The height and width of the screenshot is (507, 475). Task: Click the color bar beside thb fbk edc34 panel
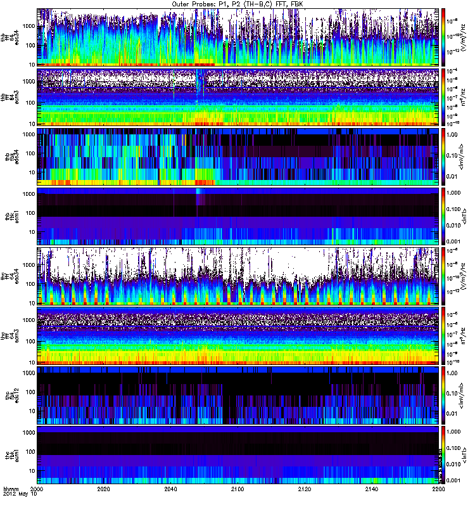click(444, 156)
